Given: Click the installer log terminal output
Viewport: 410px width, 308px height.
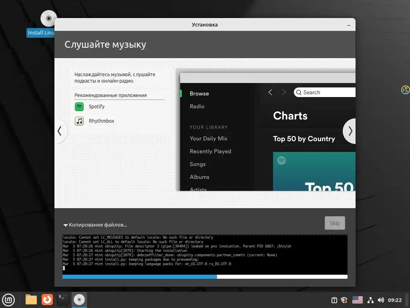Looking at the screenshot, I should point(205,254).
